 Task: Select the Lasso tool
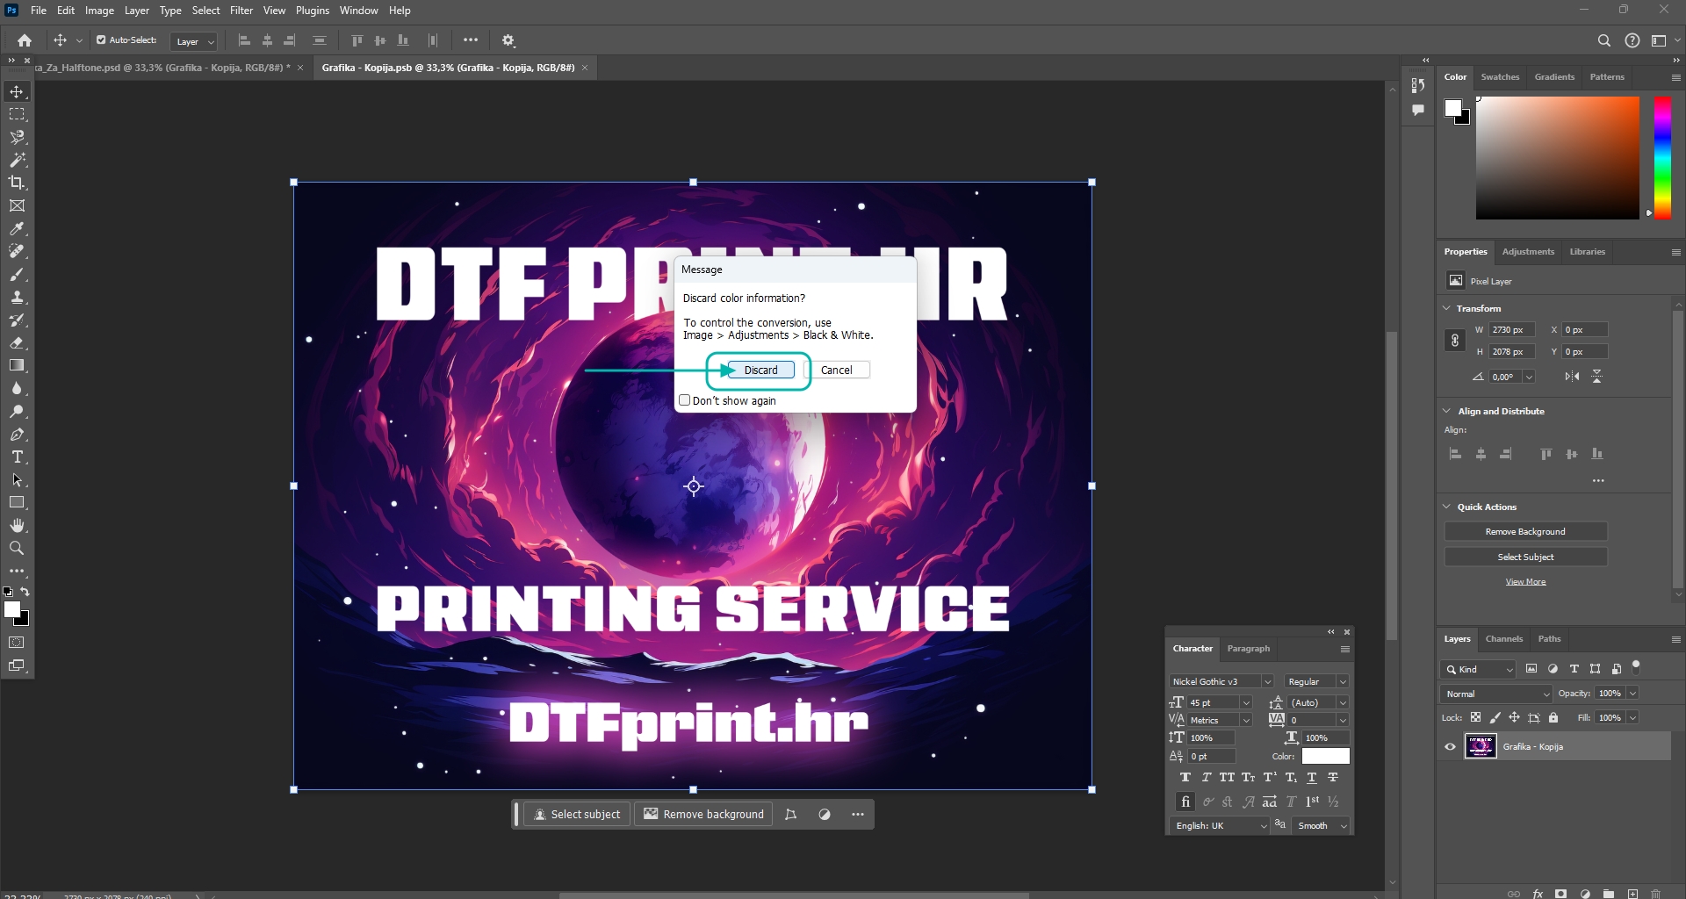pyautogui.click(x=17, y=137)
